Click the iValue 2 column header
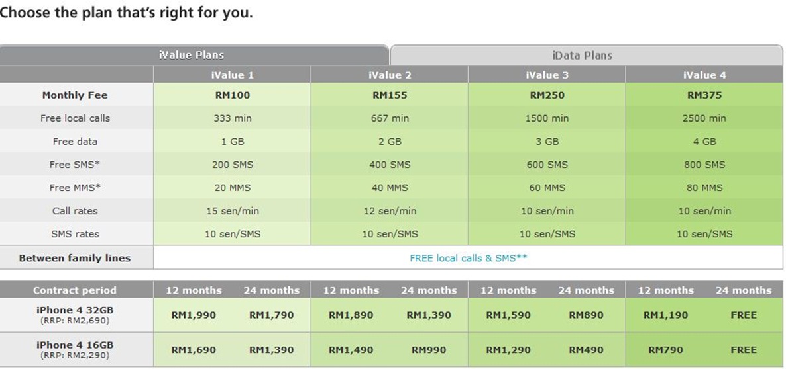Viewport: 786px width, 369px height. (x=390, y=75)
